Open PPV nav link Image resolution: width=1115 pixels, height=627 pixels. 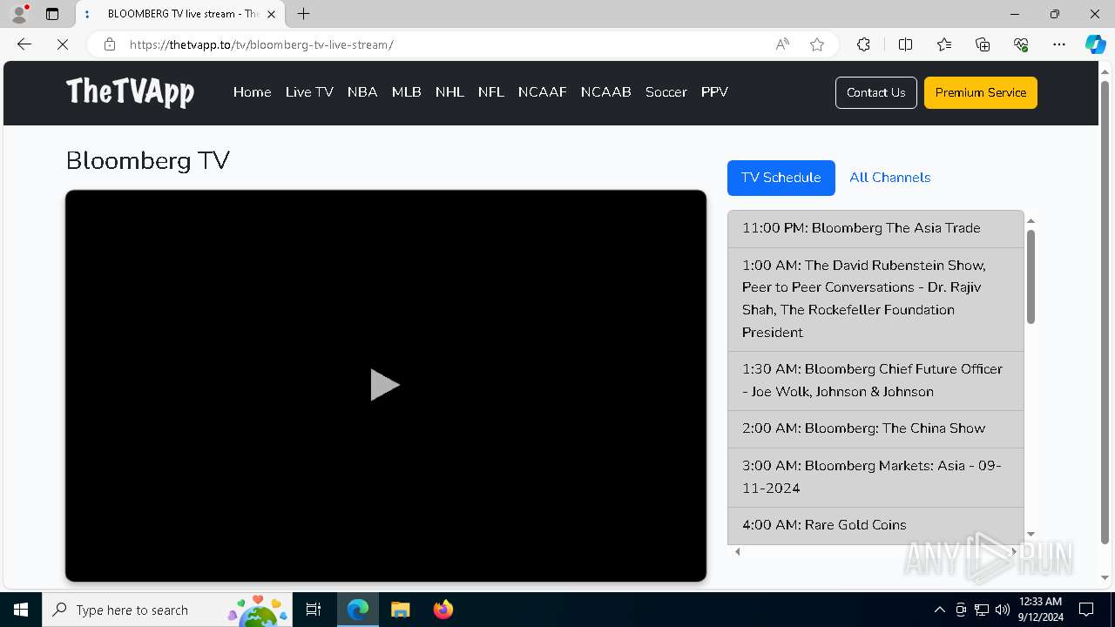[714, 92]
